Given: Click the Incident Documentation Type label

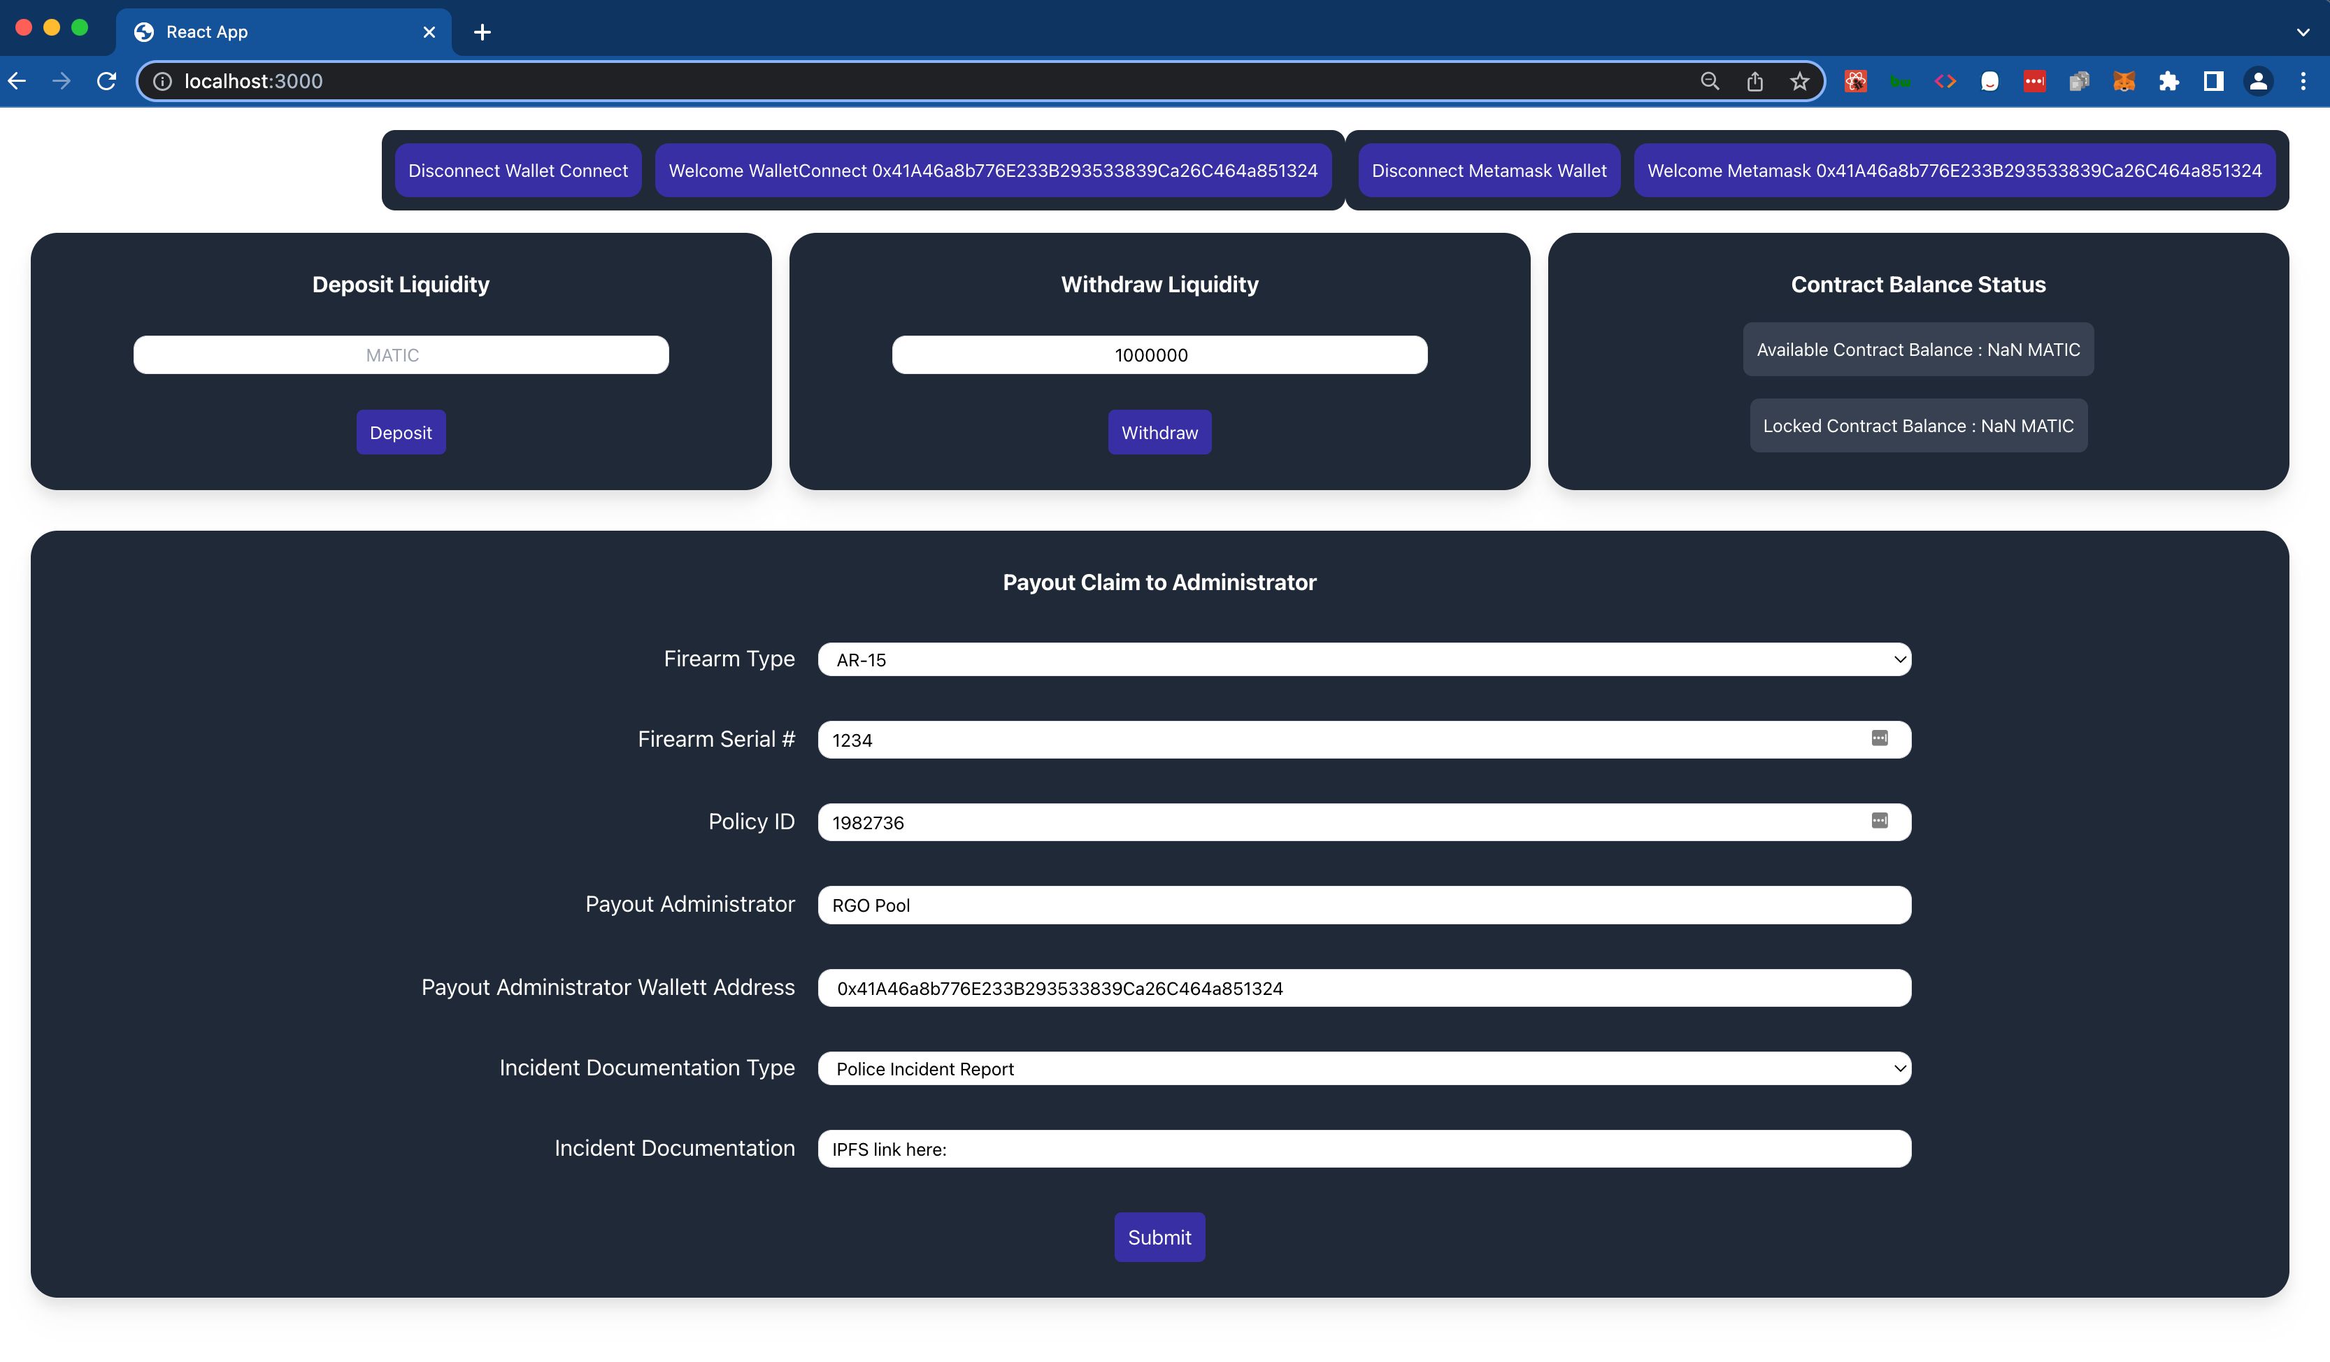Looking at the screenshot, I should pos(646,1067).
